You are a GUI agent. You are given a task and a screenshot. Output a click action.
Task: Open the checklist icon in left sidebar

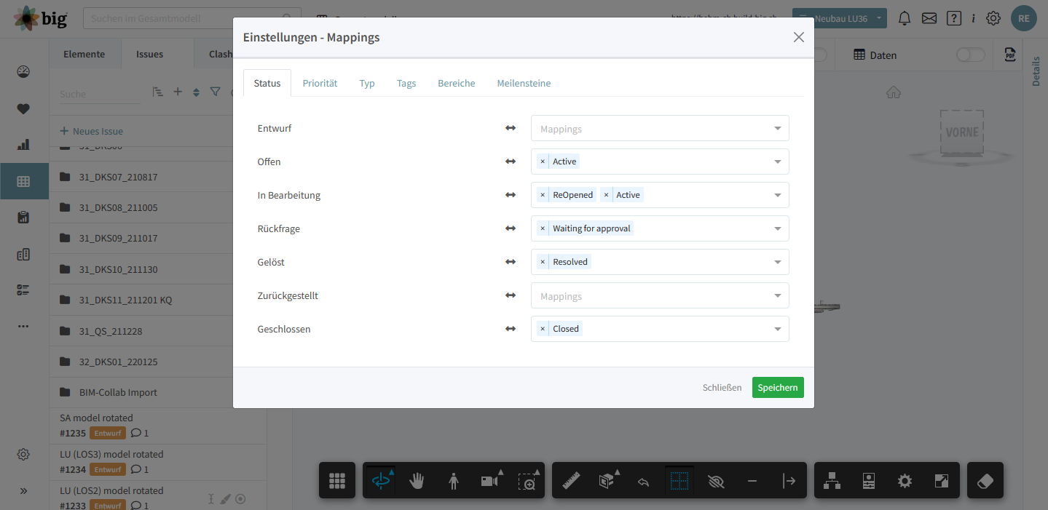click(x=23, y=290)
